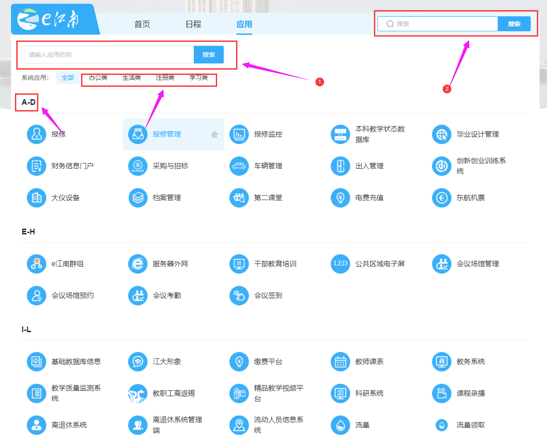
Task: Open the 财务信息门户 icon
Action: point(37,166)
